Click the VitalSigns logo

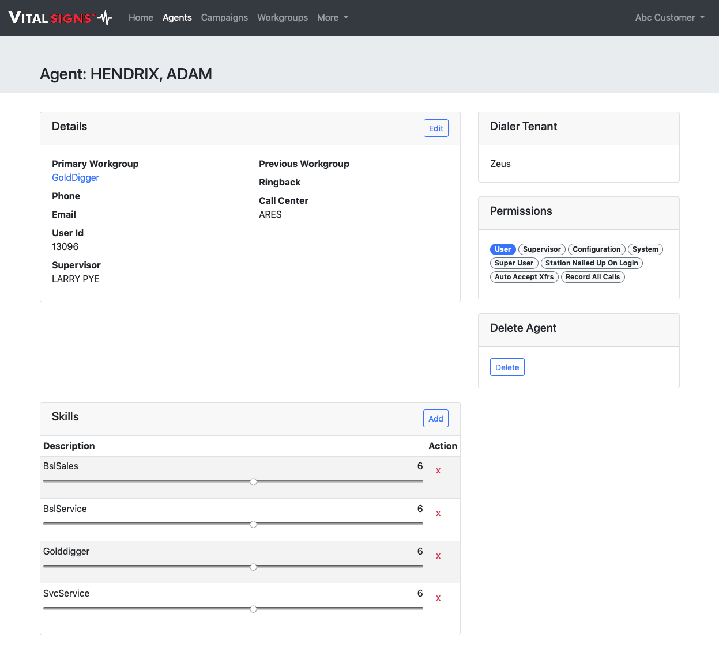[61, 18]
